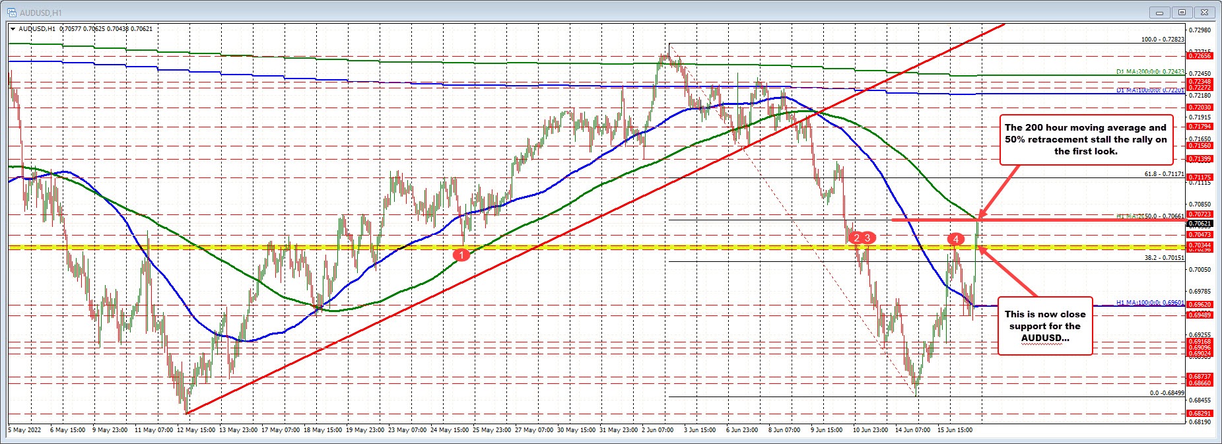Click the 2 Jun 07:00 time label
This screenshot has width=1222, height=444.
coord(658,430)
